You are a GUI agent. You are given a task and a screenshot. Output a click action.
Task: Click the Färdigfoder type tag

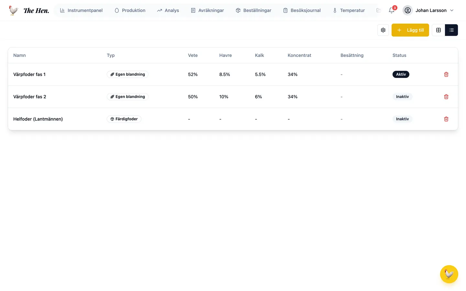pos(124,119)
